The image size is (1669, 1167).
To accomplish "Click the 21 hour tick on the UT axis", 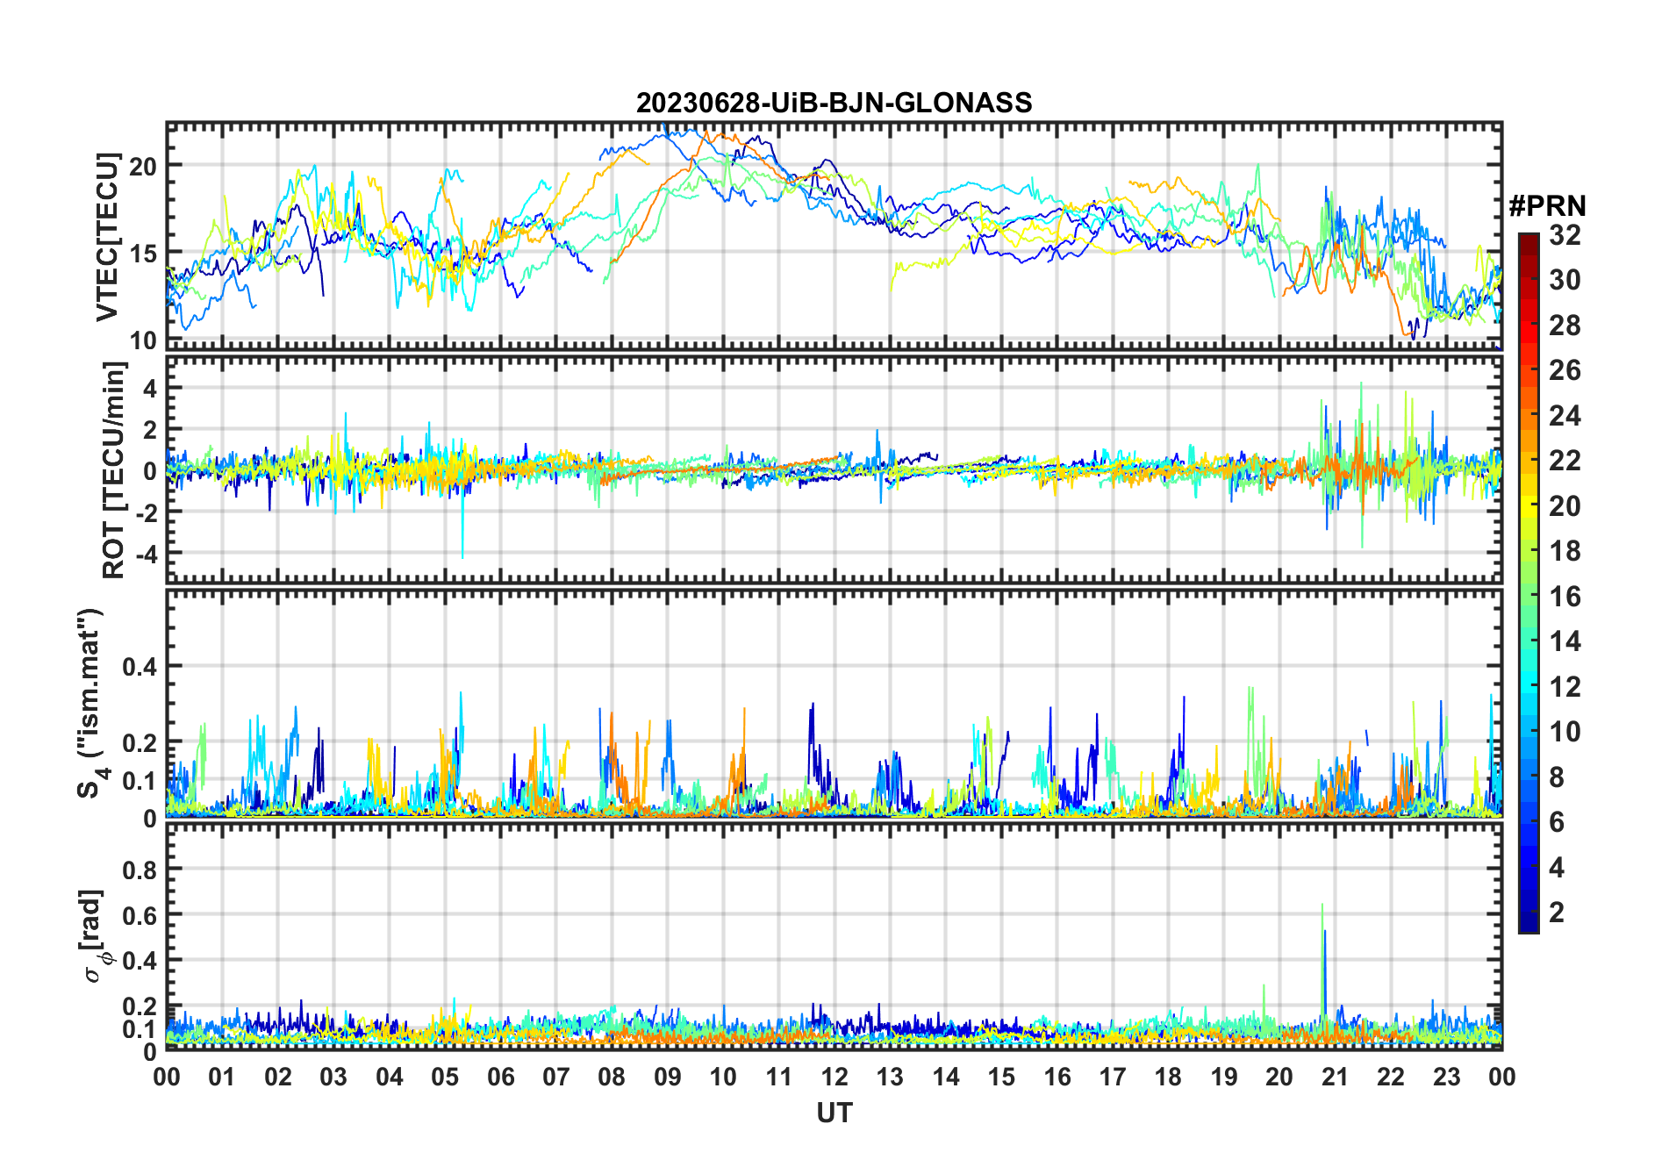I will (x=1335, y=1077).
